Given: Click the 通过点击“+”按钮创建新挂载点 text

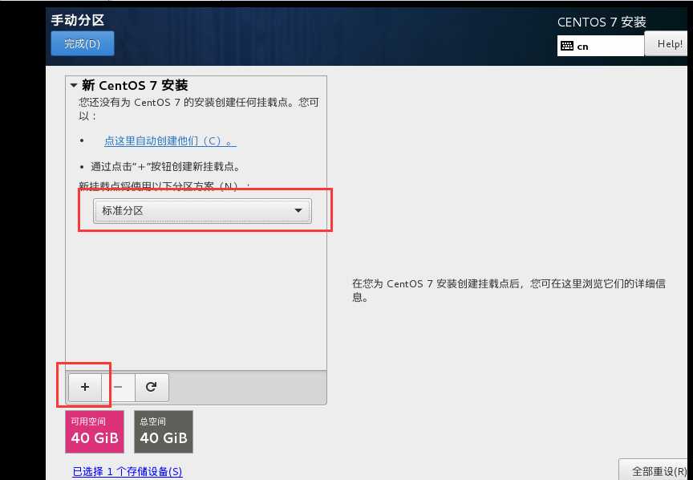Looking at the screenshot, I should 166,167.
